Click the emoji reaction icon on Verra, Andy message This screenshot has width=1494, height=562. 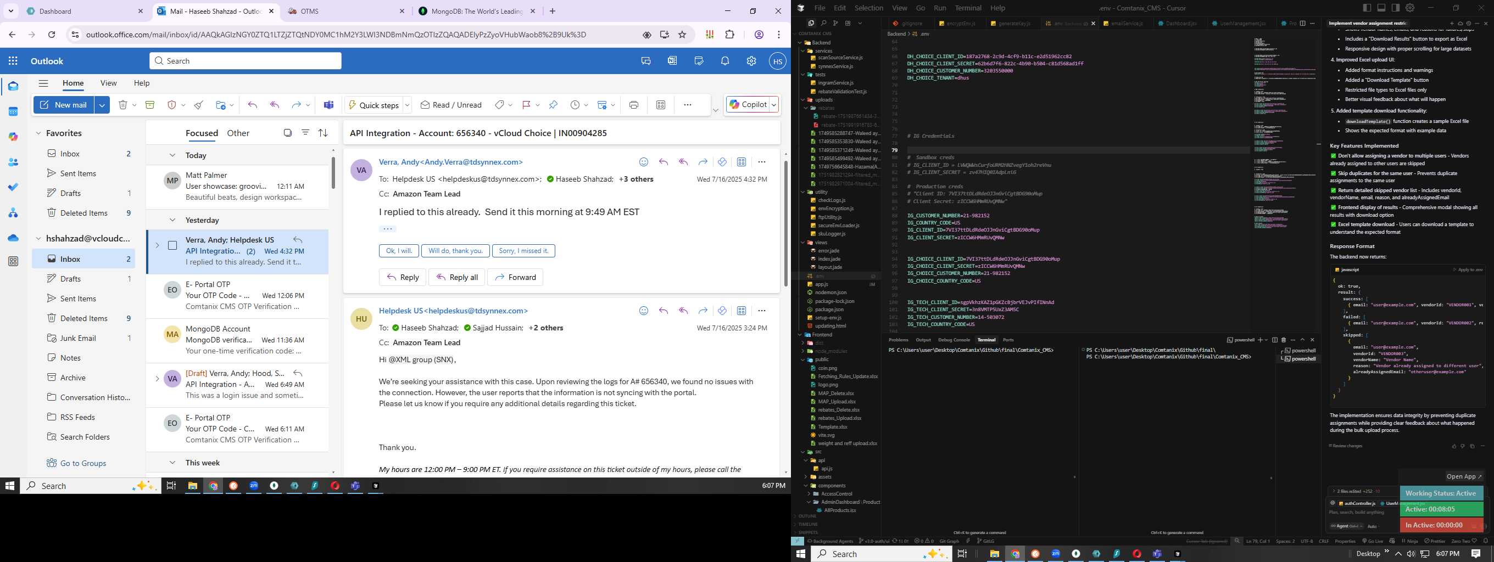[x=643, y=162]
